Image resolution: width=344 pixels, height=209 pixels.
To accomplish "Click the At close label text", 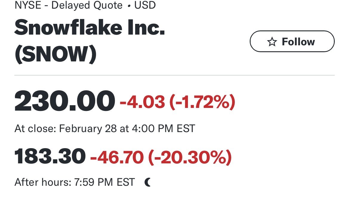I will click(x=35, y=129).
